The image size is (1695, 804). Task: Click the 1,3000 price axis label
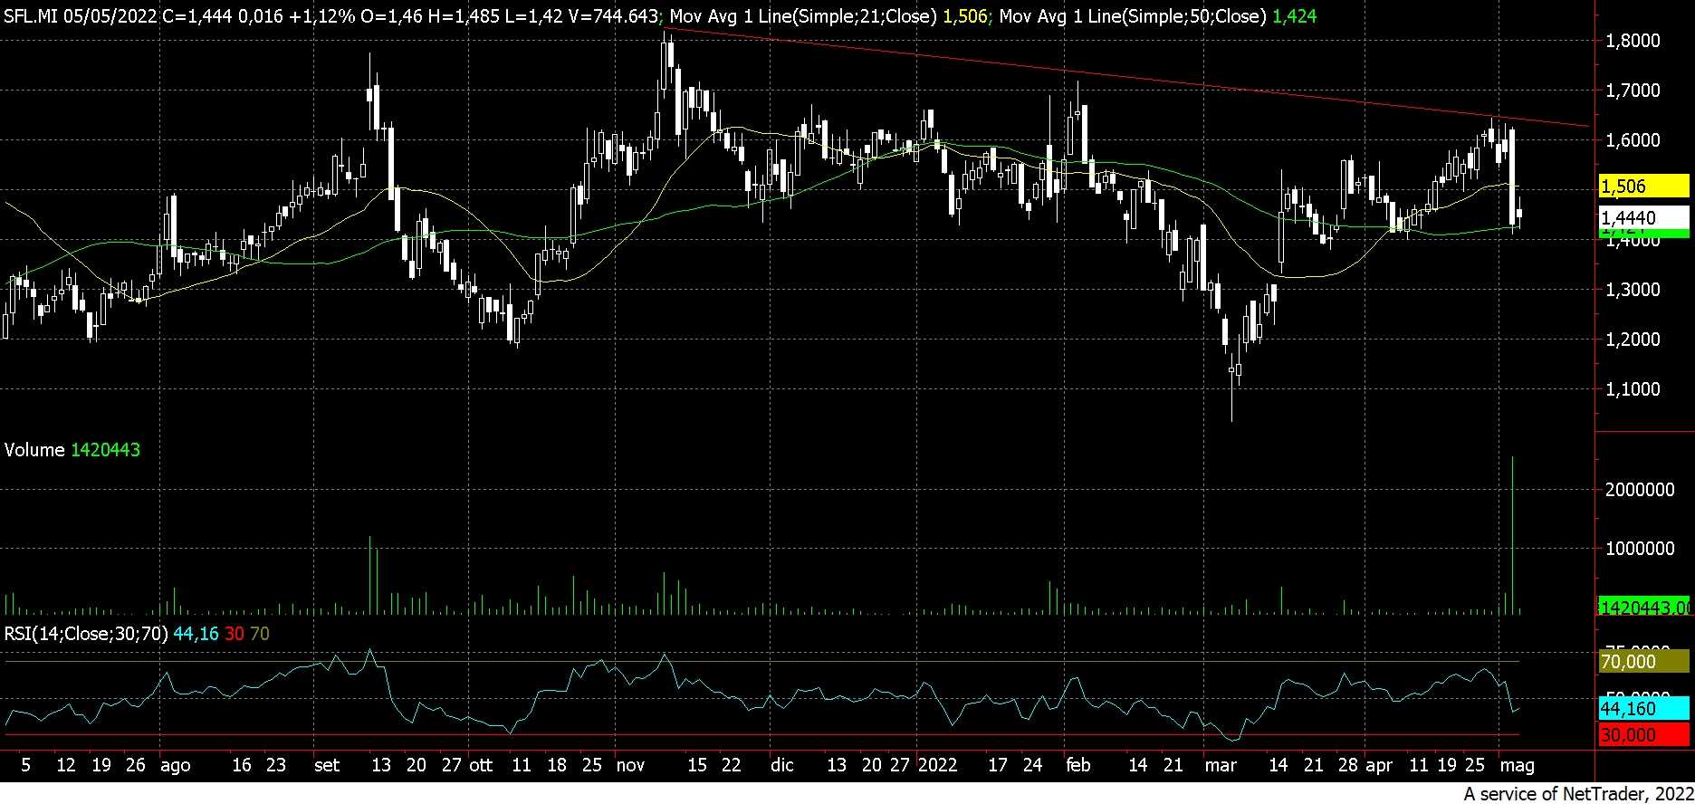tap(1633, 290)
